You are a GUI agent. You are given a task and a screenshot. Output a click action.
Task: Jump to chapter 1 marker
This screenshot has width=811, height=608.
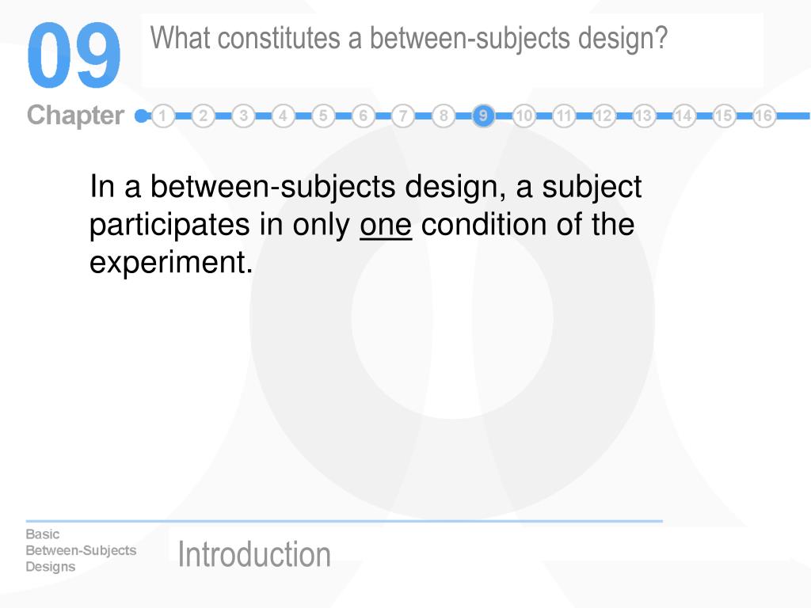[162, 116]
